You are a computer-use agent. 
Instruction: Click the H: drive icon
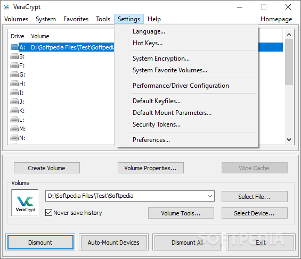click(14, 83)
